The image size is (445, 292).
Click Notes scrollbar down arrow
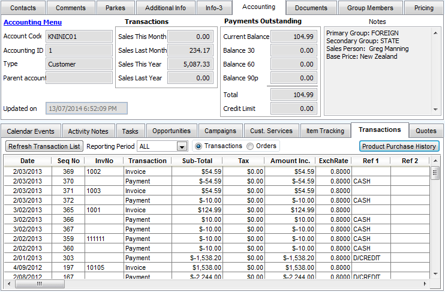pyautogui.click(x=435, y=109)
